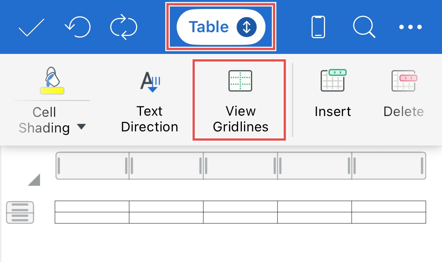Undo the last action
442x262 pixels.
(x=78, y=27)
